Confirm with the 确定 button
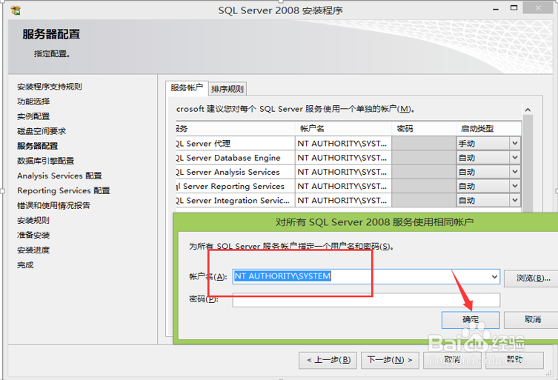Viewport: 558px width, 380px height. pos(471,320)
